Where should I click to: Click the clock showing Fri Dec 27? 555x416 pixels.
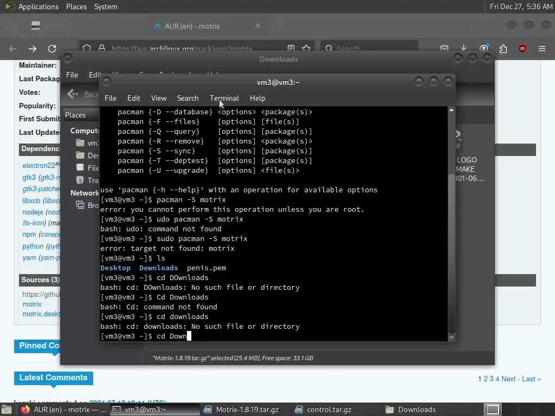point(521,6)
